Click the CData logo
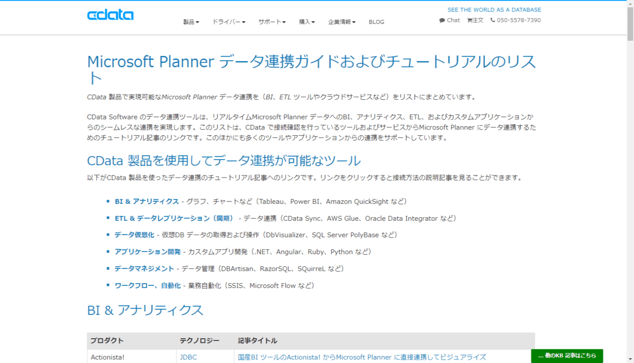Viewport: 634px width, 363px height. point(110,15)
